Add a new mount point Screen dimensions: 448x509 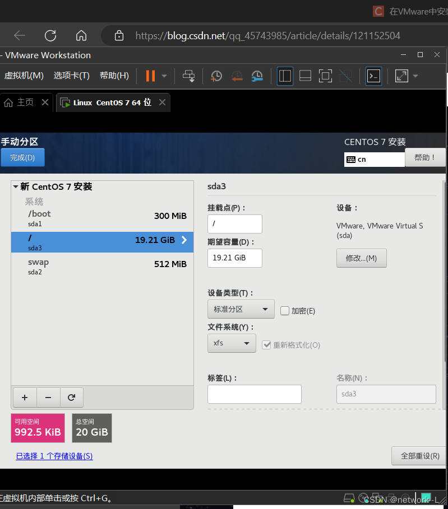coord(25,398)
